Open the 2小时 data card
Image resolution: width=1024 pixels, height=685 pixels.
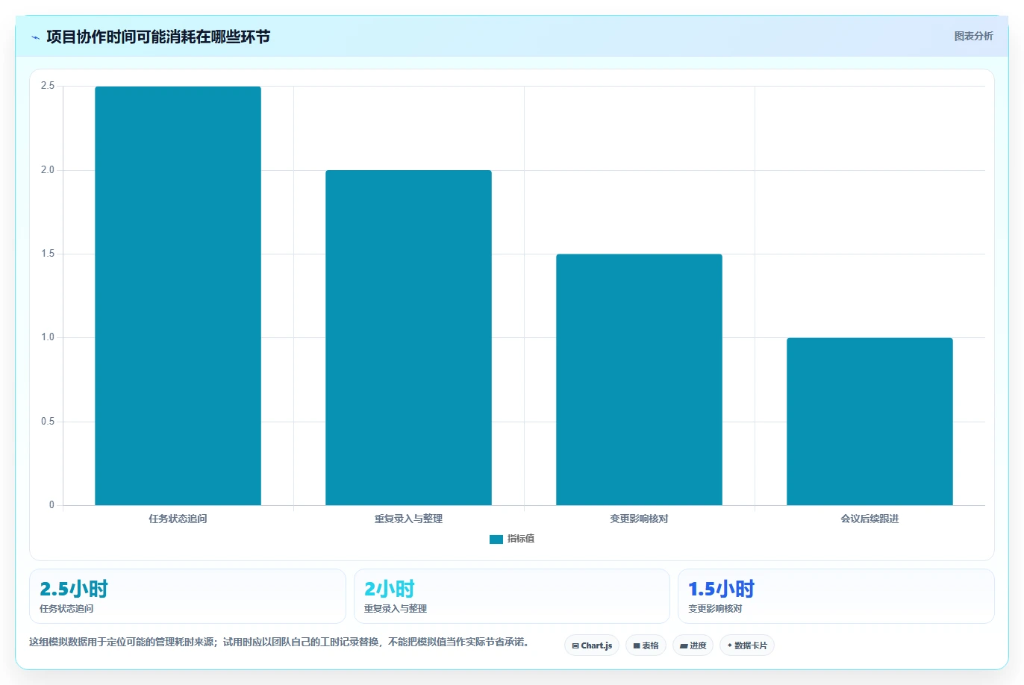(511, 596)
